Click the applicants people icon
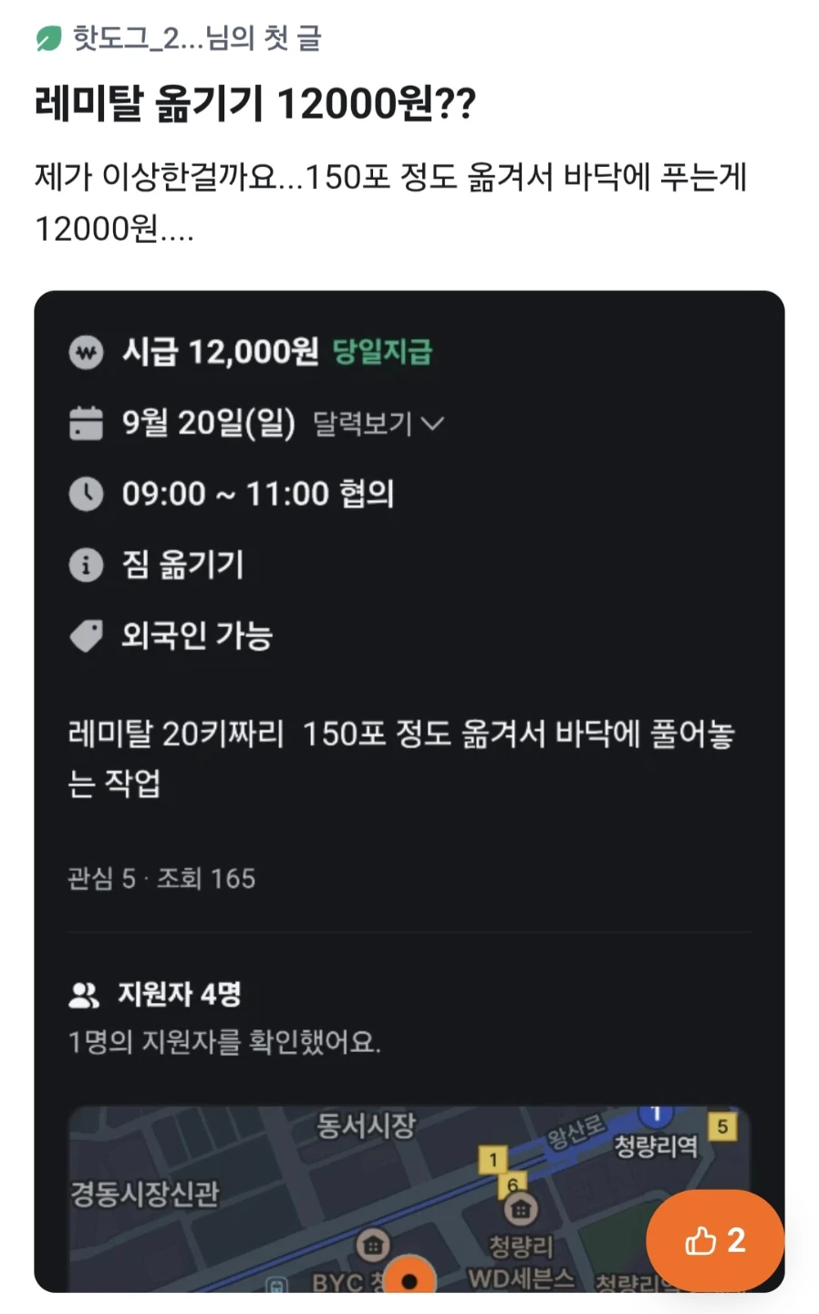The width and height of the screenshot is (819, 1314). tap(84, 996)
